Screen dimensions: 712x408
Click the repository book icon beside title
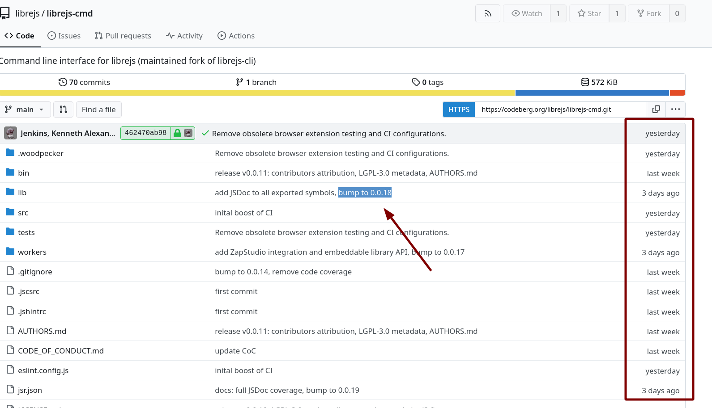[5, 13]
